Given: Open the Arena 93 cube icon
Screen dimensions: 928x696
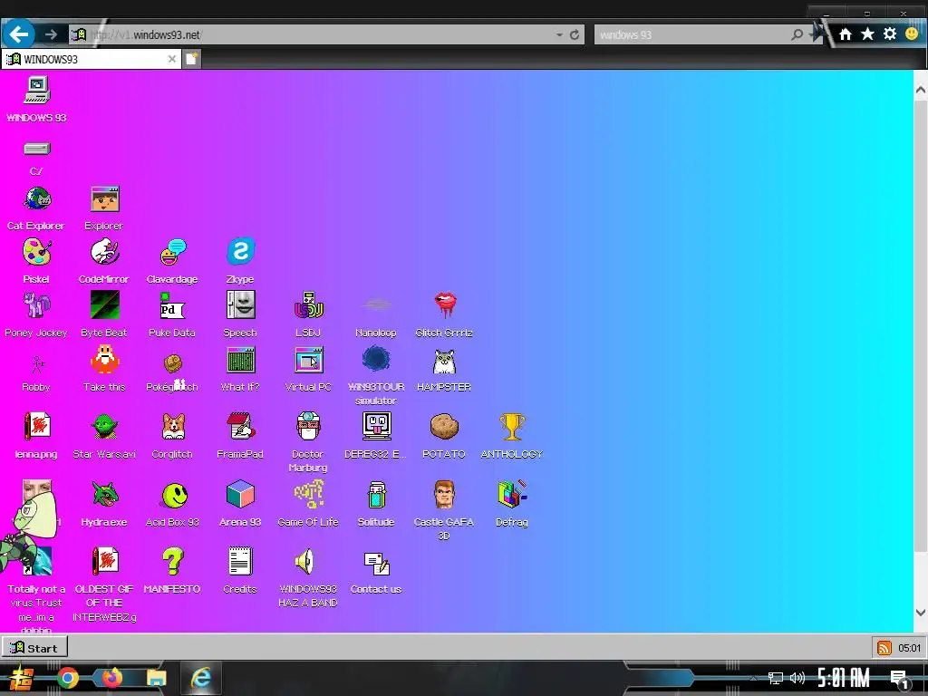Looking at the screenshot, I should [240, 494].
